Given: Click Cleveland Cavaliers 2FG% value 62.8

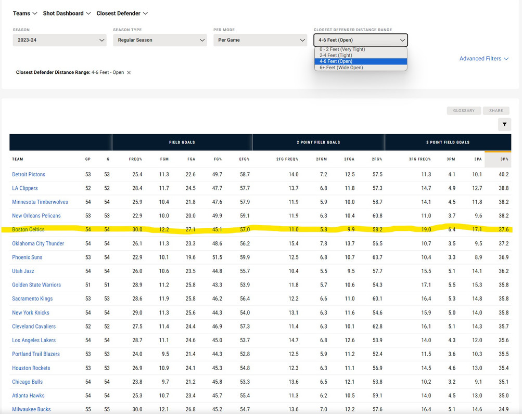Looking at the screenshot, I should tap(377, 327).
